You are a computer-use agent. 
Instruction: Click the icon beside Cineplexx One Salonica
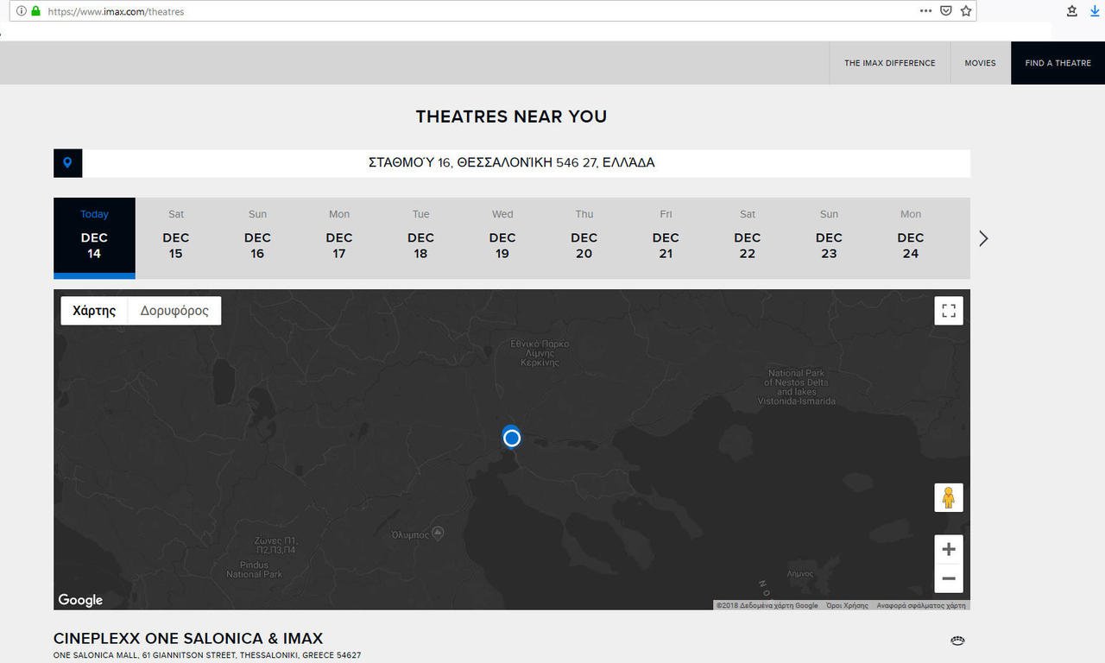point(957,641)
